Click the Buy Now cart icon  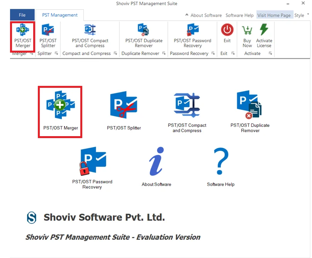tap(247, 30)
